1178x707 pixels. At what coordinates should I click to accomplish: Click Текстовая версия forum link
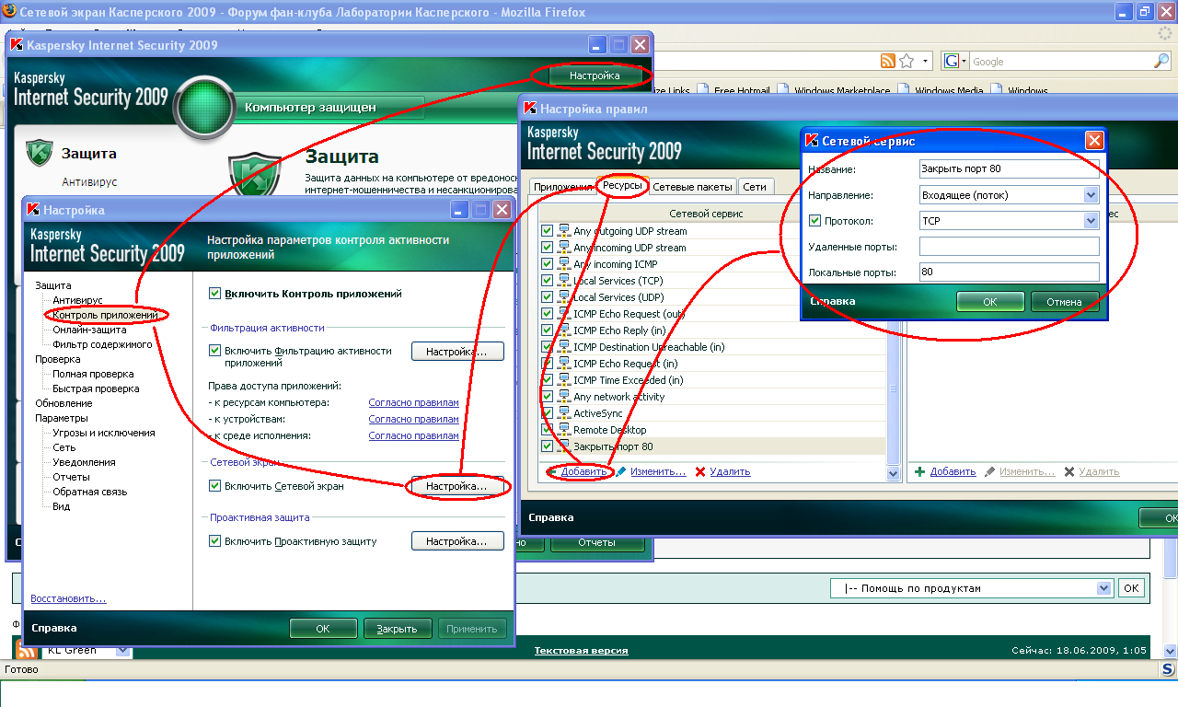[x=581, y=650]
